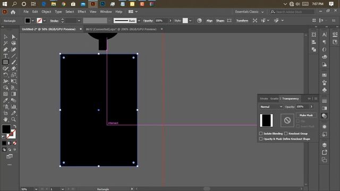Expand the Transparency panel opacity arrow

click(x=311, y=107)
